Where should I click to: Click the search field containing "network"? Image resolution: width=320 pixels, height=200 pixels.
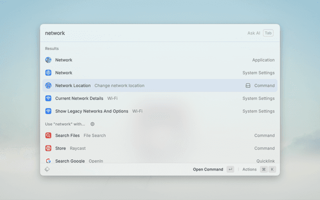tap(140, 33)
